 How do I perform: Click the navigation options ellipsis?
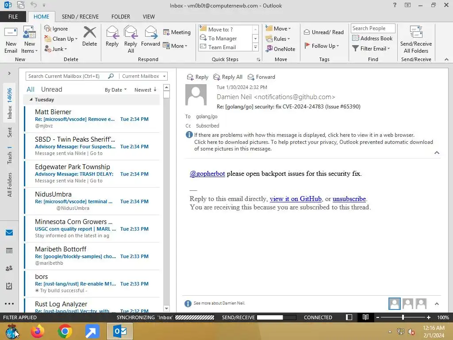(x=9, y=304)
